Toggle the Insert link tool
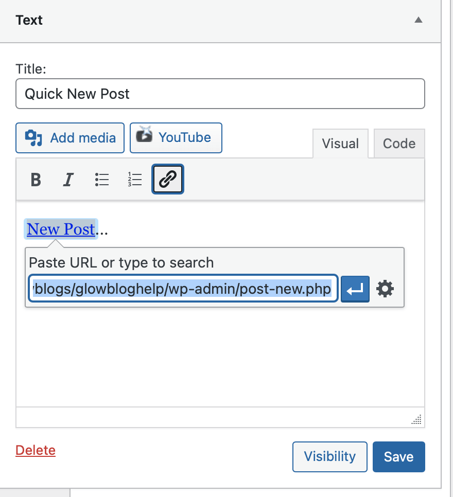The height and width of the screenshot is (497, 453). (167, 179)
